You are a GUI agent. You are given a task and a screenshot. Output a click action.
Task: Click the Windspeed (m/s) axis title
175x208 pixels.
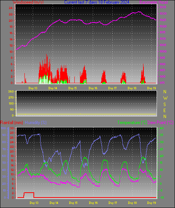28,2
